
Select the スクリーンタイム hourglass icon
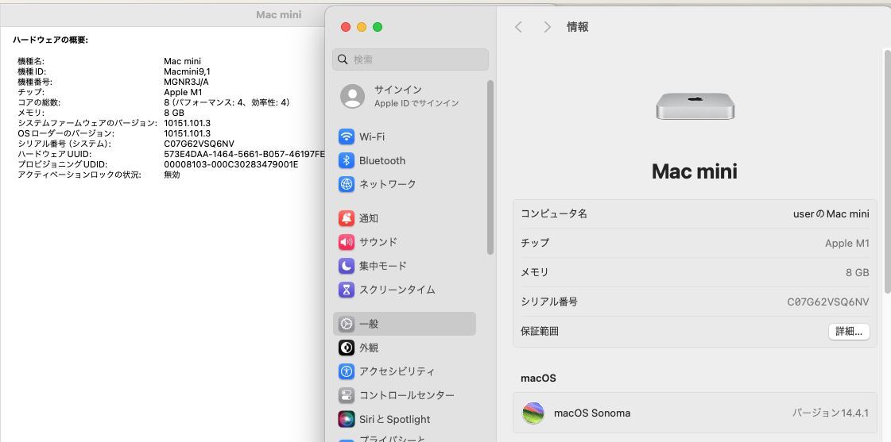[x=346, y=290]
